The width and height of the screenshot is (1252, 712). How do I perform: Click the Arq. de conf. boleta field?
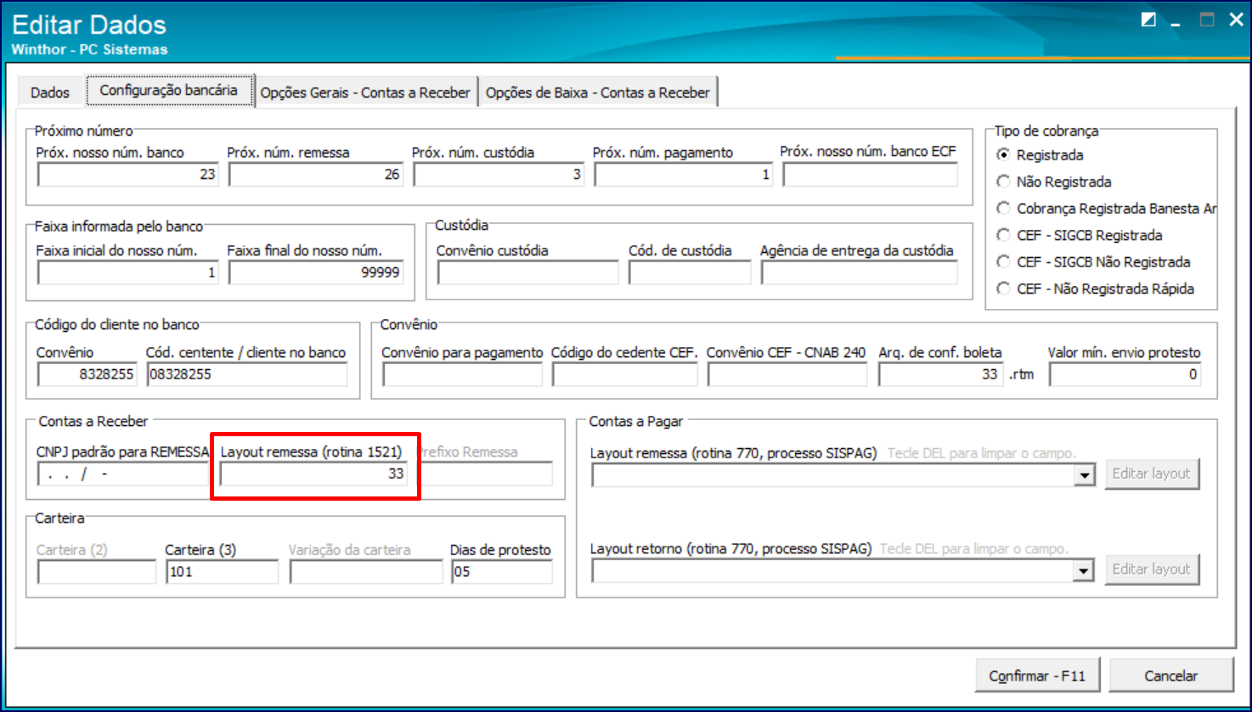941,374
